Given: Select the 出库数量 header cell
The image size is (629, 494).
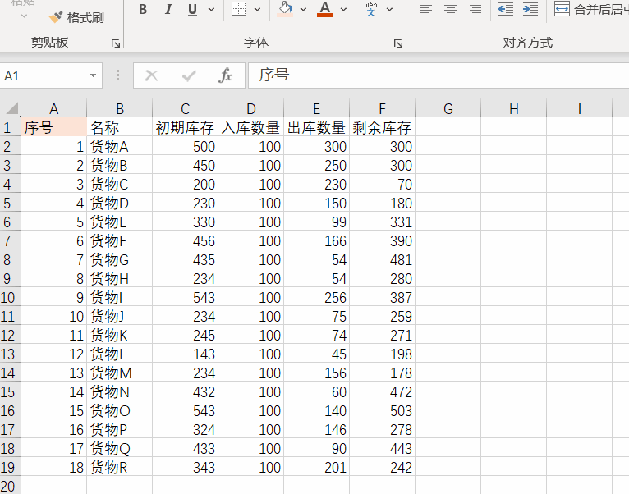Looking at the screenshot, I should click(x=316, y=127).
